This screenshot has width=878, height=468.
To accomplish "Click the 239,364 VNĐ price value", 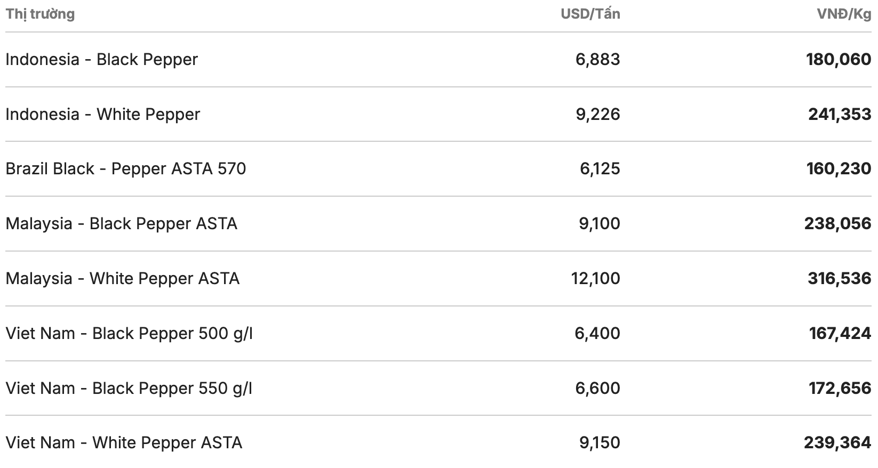I will tap(837, 442).
